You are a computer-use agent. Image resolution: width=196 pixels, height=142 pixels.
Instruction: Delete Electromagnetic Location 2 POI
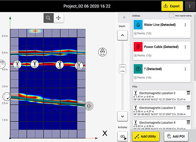click(188, 93)
